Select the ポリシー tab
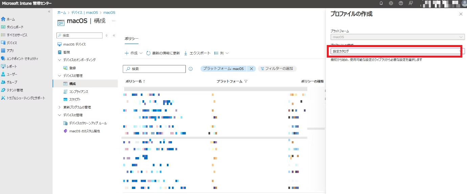The image size is (467, 194). pyautogui.click(x=131, y=39)
